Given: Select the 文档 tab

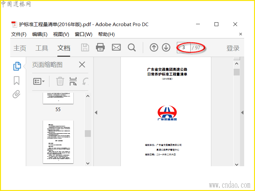Looking at the screenshot, I should [x=64, y=48].
